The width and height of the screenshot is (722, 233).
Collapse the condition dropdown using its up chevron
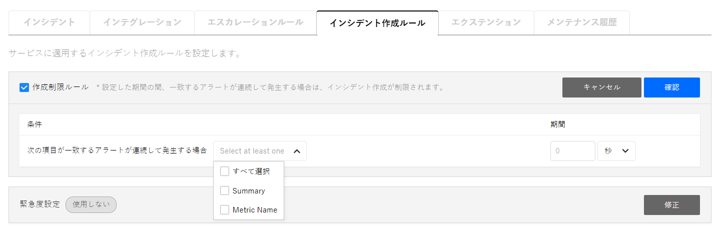point(297,151)
